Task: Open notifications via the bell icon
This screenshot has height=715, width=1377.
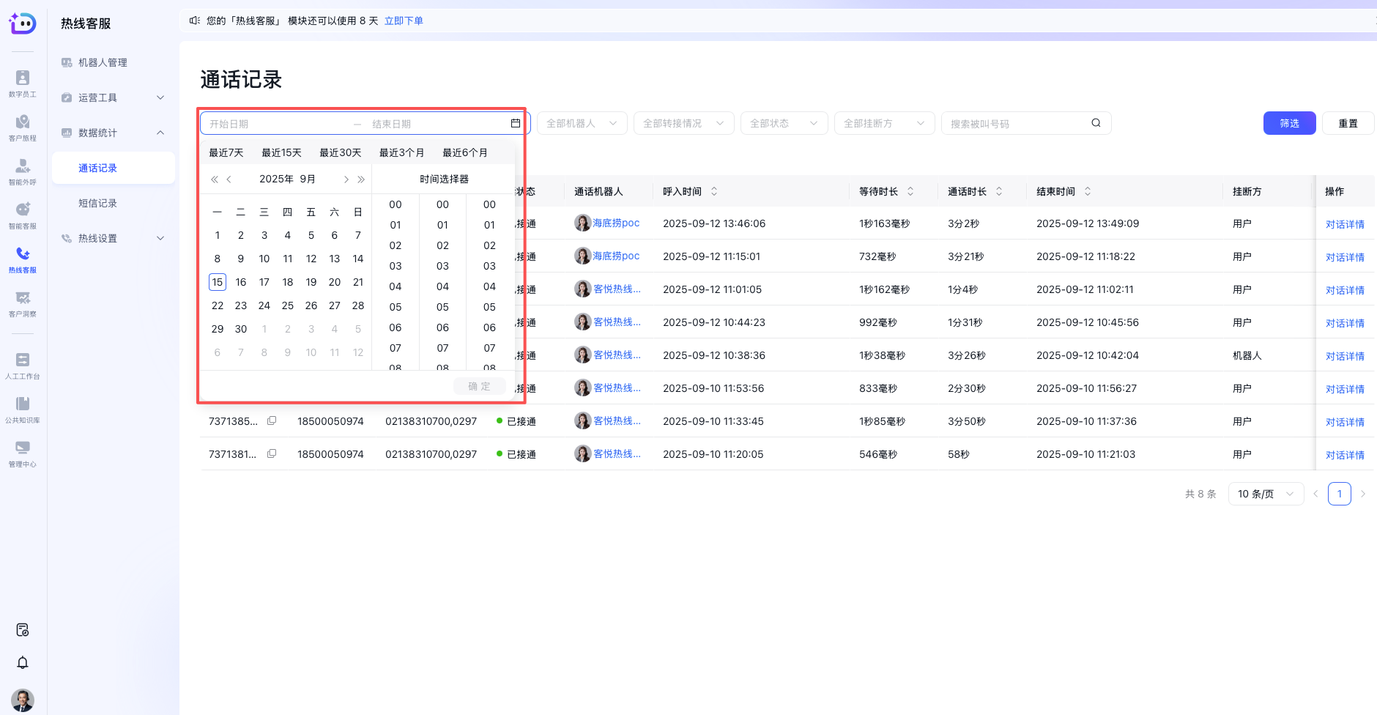Action: point(22,662)
